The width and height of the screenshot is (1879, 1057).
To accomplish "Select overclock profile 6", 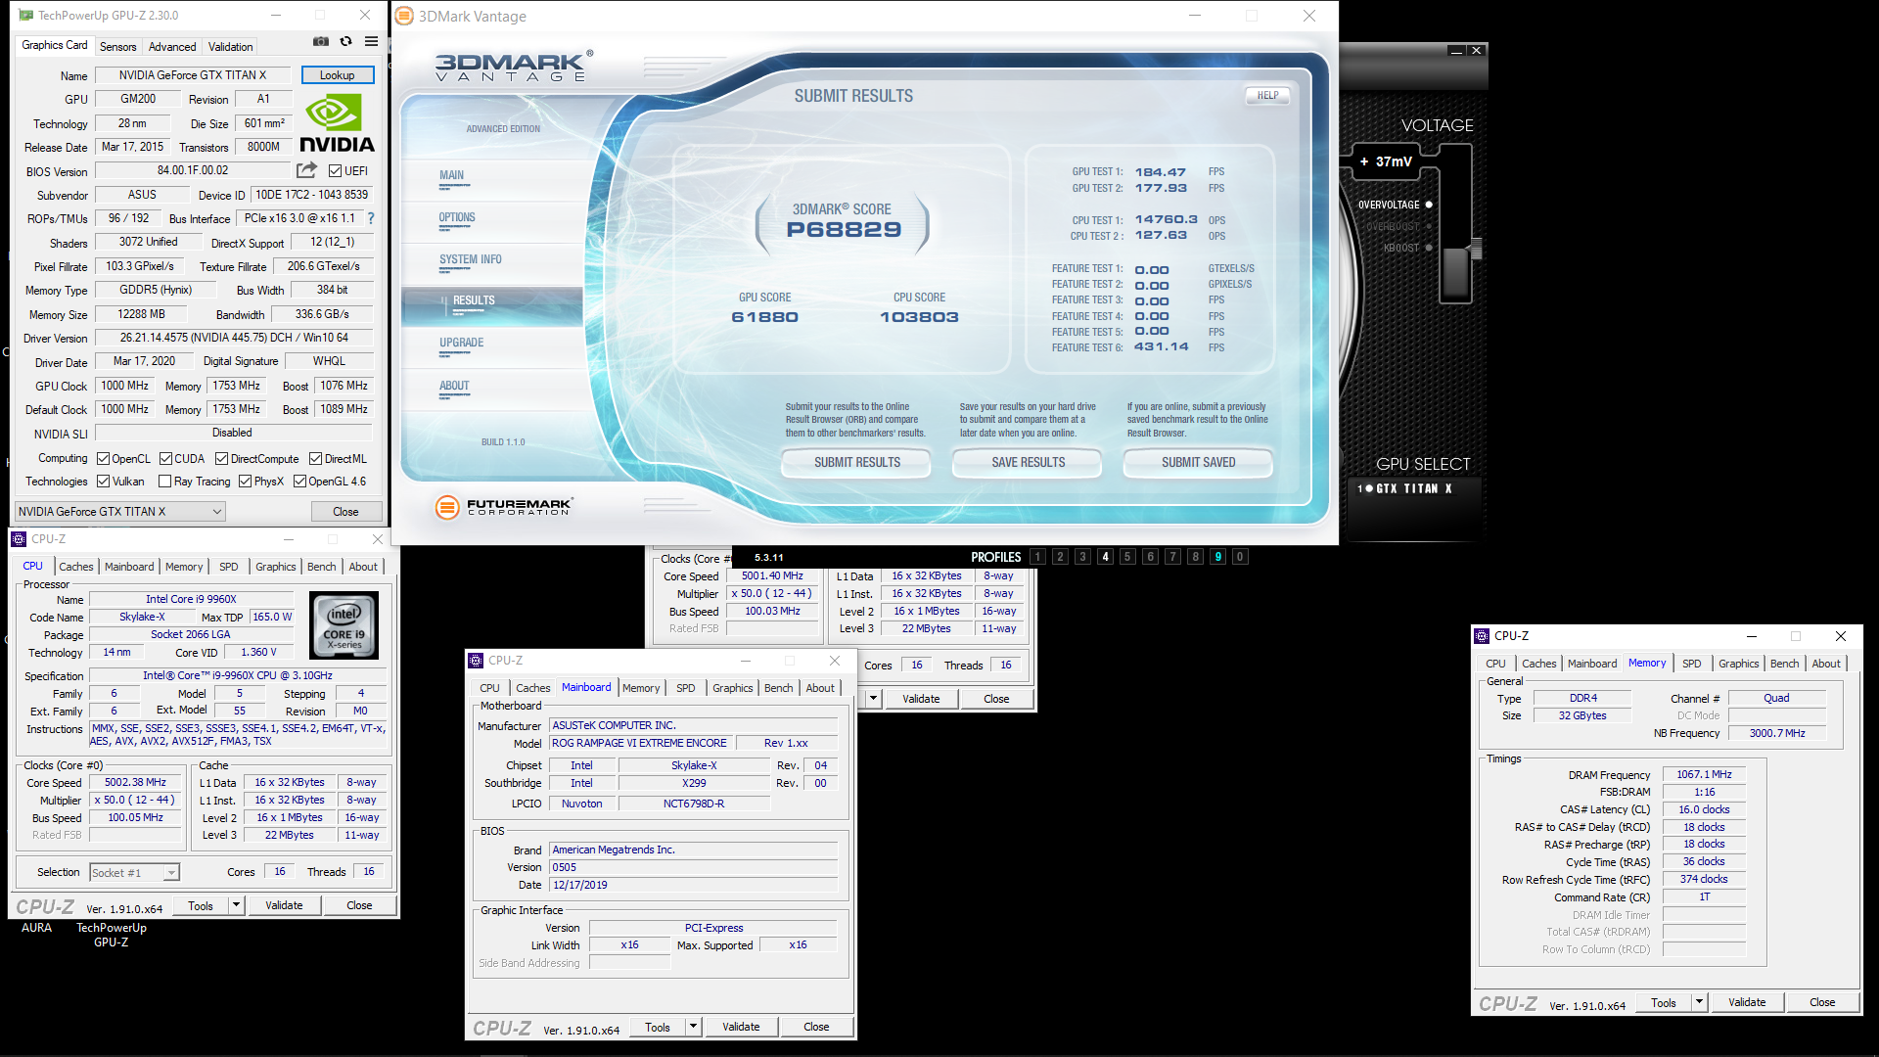I will [1150, 557].
